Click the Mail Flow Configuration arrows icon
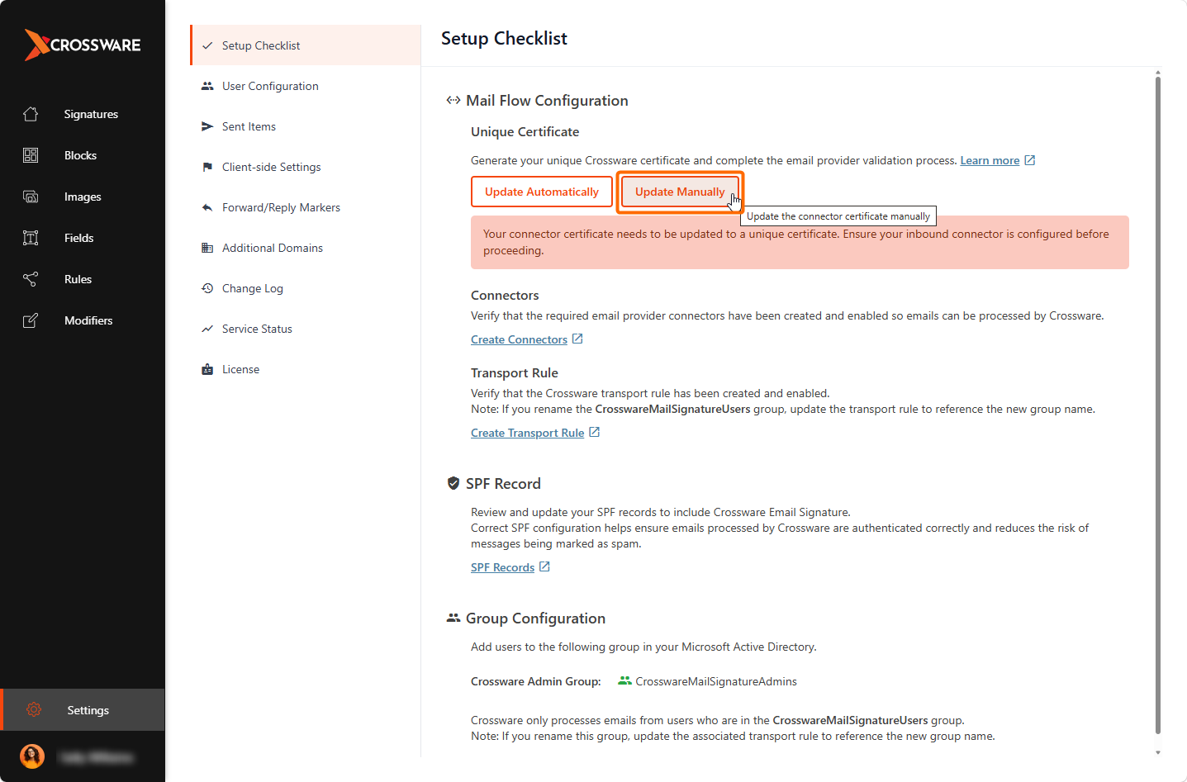The width and height of the screenshot is (1187, 782). 453,100
